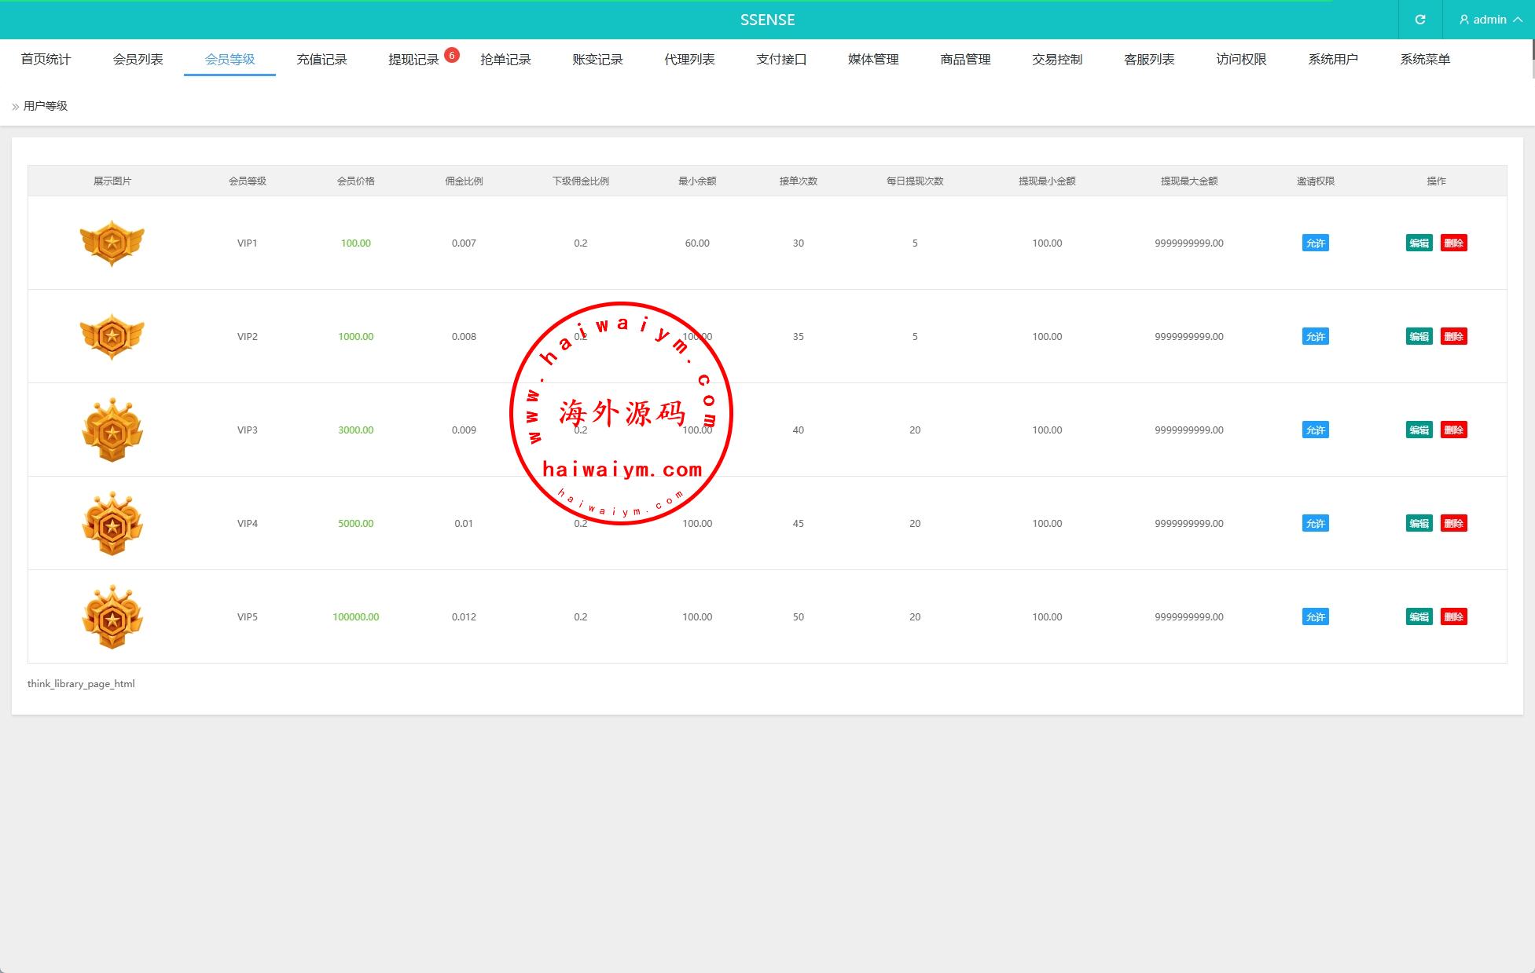
Task: Edit the VIP4 level row
Action: pos(1419,523)
